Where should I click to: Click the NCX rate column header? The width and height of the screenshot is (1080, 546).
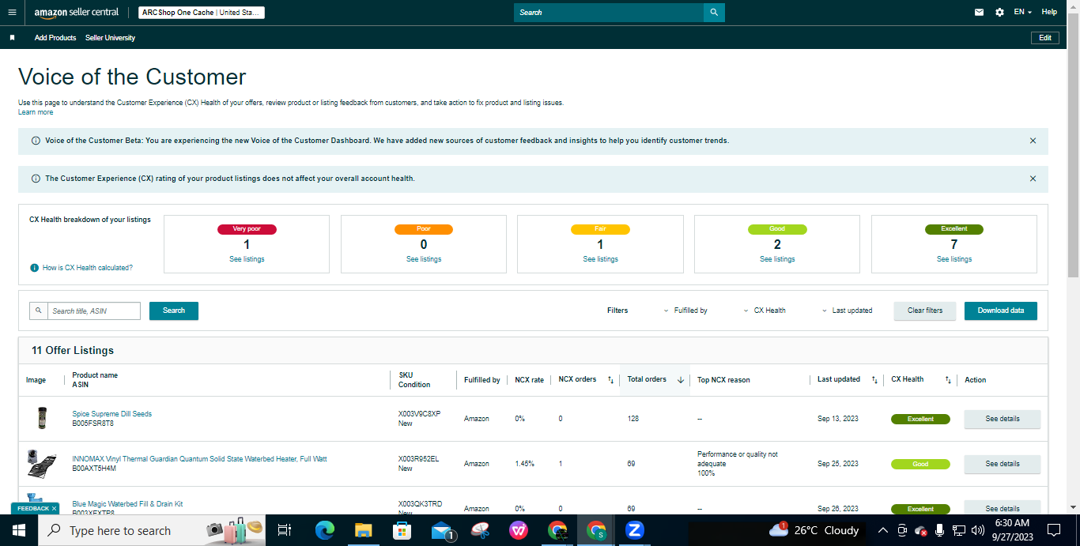(x=529, y=380)
